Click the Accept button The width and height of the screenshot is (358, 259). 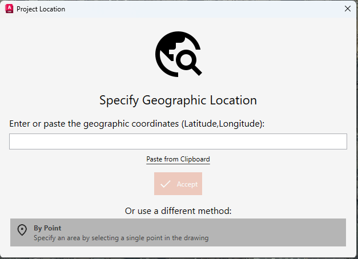click(x=178, y=184)
